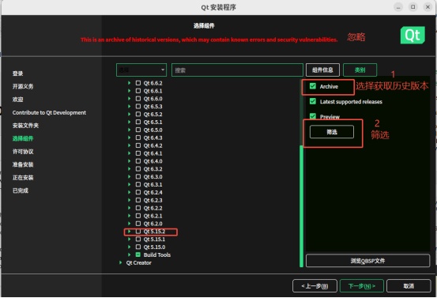Select the Qt 6.4.2 row label
The height and width of the screenshot is (298, 437).
[153, 145]
